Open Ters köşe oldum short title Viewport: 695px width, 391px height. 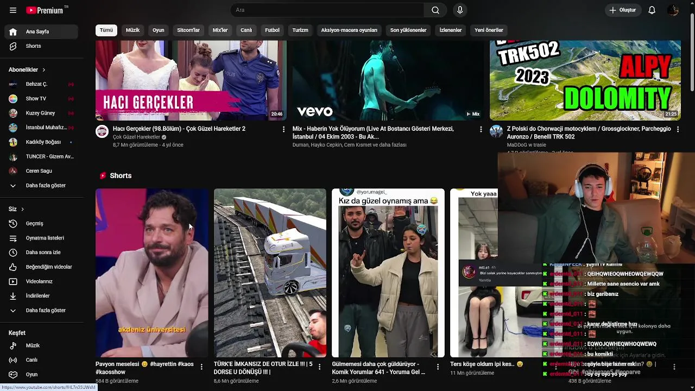[x=486, y=364]
